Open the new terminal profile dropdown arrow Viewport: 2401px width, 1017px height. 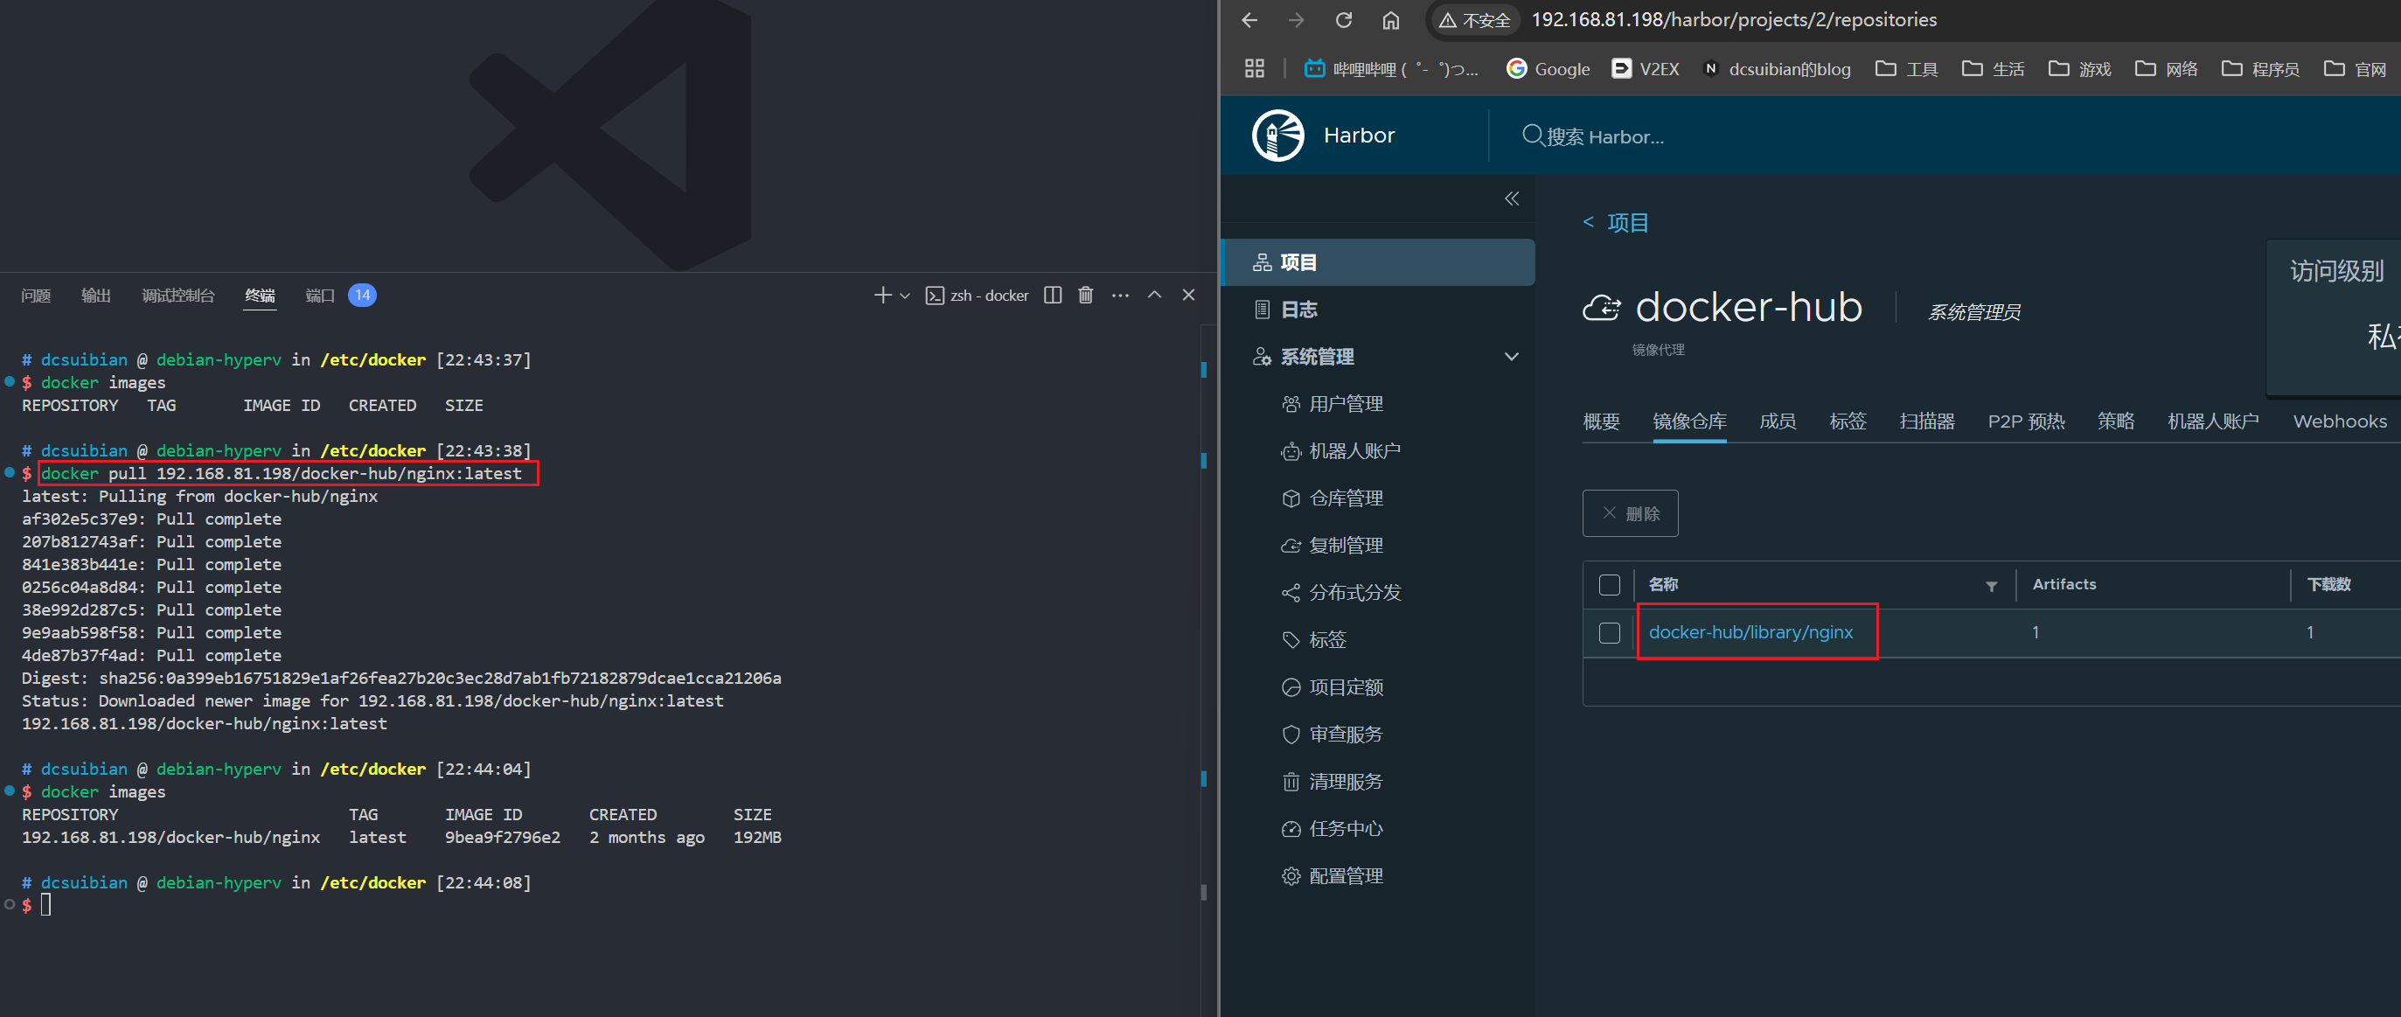[x=904, y=296]
